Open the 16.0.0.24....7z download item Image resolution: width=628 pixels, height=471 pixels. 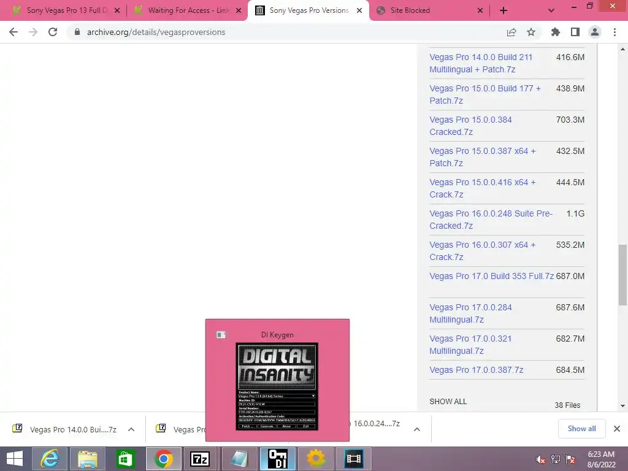(x=377, y=423)
